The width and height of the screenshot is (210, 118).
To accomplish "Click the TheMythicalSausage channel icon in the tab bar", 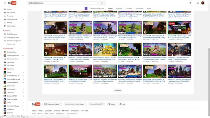I will (x=86, y=9).
